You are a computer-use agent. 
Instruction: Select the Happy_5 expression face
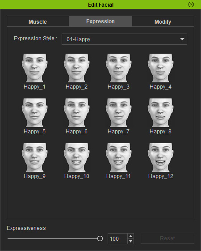34,113
